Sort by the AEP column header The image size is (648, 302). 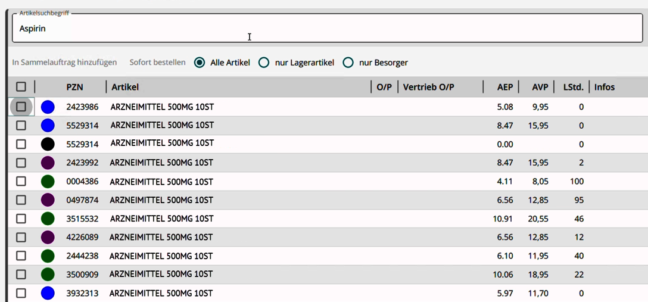click(504, 87)
